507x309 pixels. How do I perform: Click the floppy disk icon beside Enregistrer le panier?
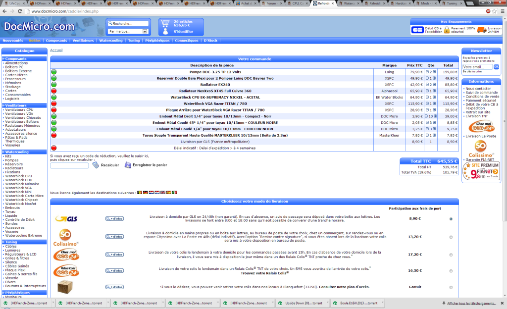[128, 165]
